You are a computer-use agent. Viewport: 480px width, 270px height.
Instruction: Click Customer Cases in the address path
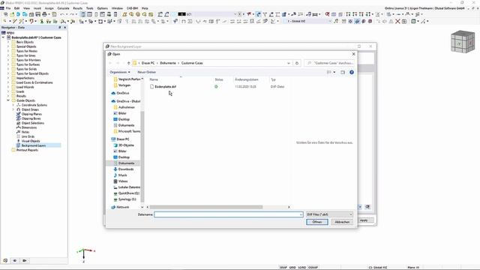pos(192,63)
